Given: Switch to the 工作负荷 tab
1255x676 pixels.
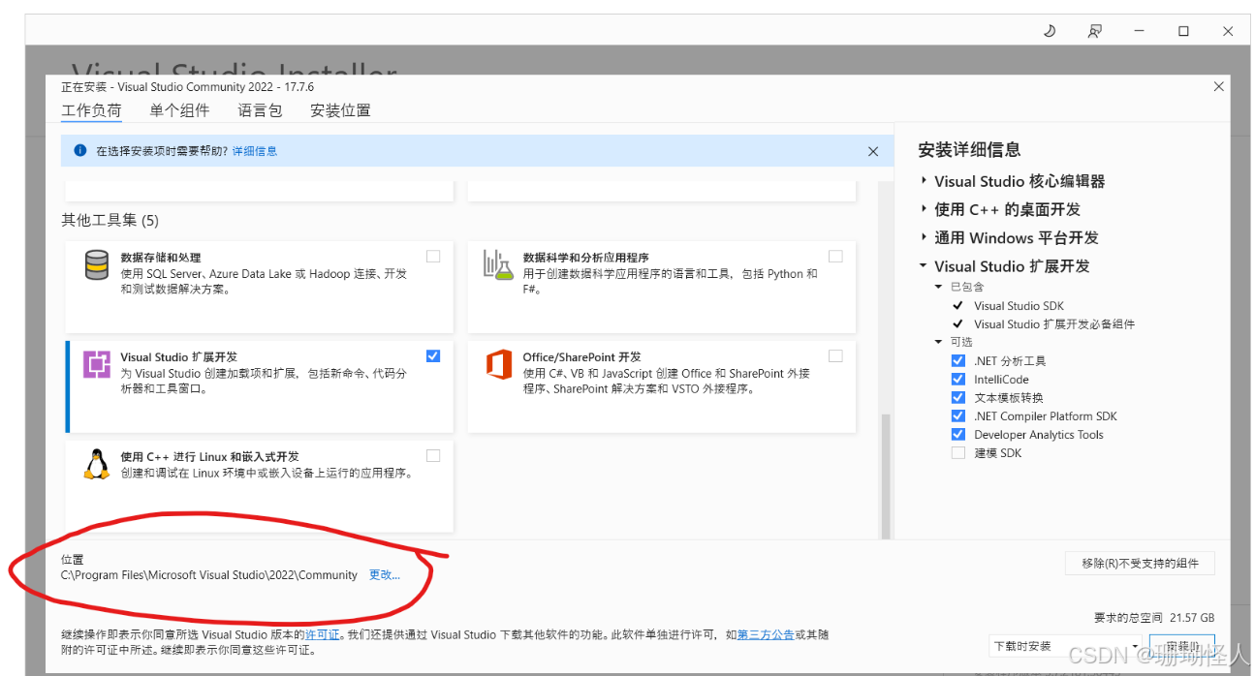Looking at the screenshot, I should (x=91, y=110).
